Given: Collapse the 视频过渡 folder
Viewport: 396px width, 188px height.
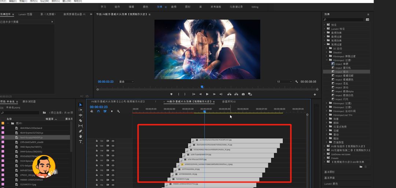Looking at the screenshot, I should tap(324, 44).
